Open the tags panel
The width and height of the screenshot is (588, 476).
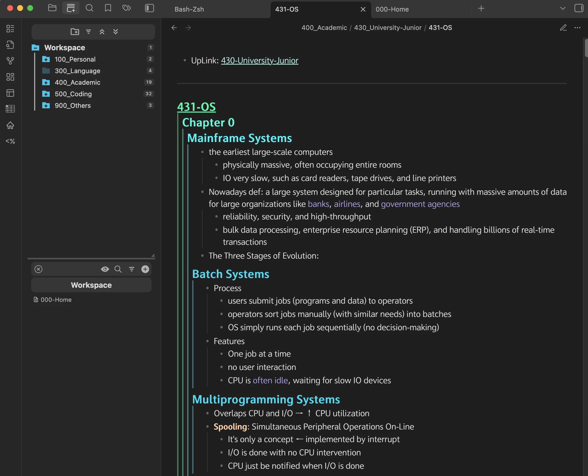tap(126, 8)
